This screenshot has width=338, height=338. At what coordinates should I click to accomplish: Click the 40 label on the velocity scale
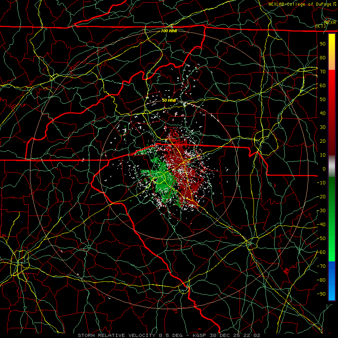tap(323, 113)
